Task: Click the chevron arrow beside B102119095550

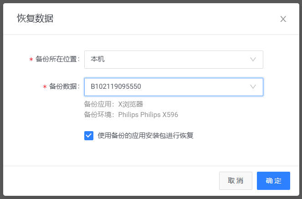Action: (253, 87)
